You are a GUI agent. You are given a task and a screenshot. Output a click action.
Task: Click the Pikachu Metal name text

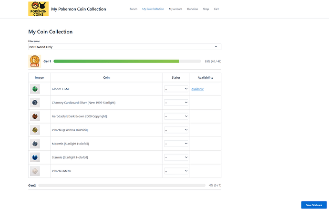(x=62, y=171)
